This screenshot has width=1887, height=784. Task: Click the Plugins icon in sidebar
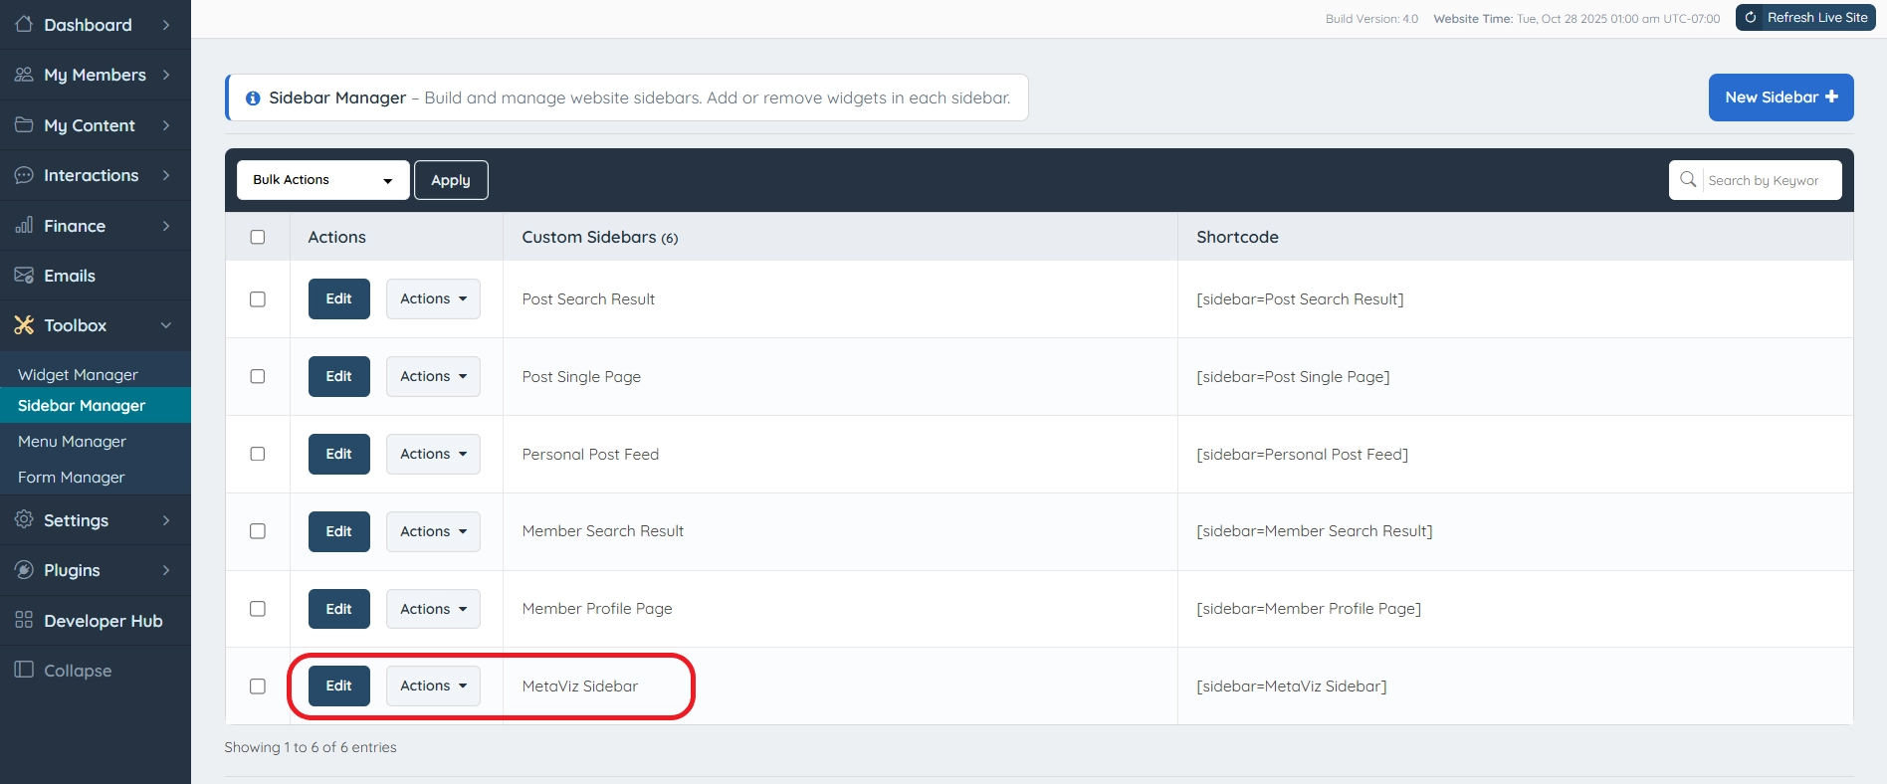pos(24,570)
